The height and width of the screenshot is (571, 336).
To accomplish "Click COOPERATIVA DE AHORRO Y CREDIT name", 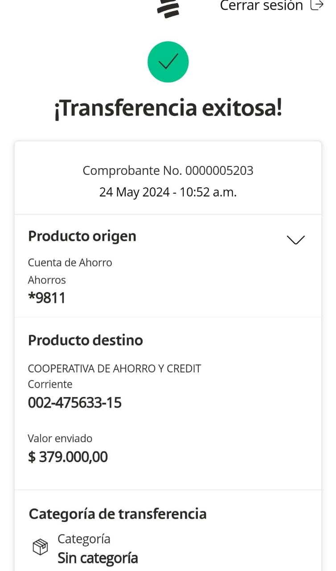I will coord(115,368).
